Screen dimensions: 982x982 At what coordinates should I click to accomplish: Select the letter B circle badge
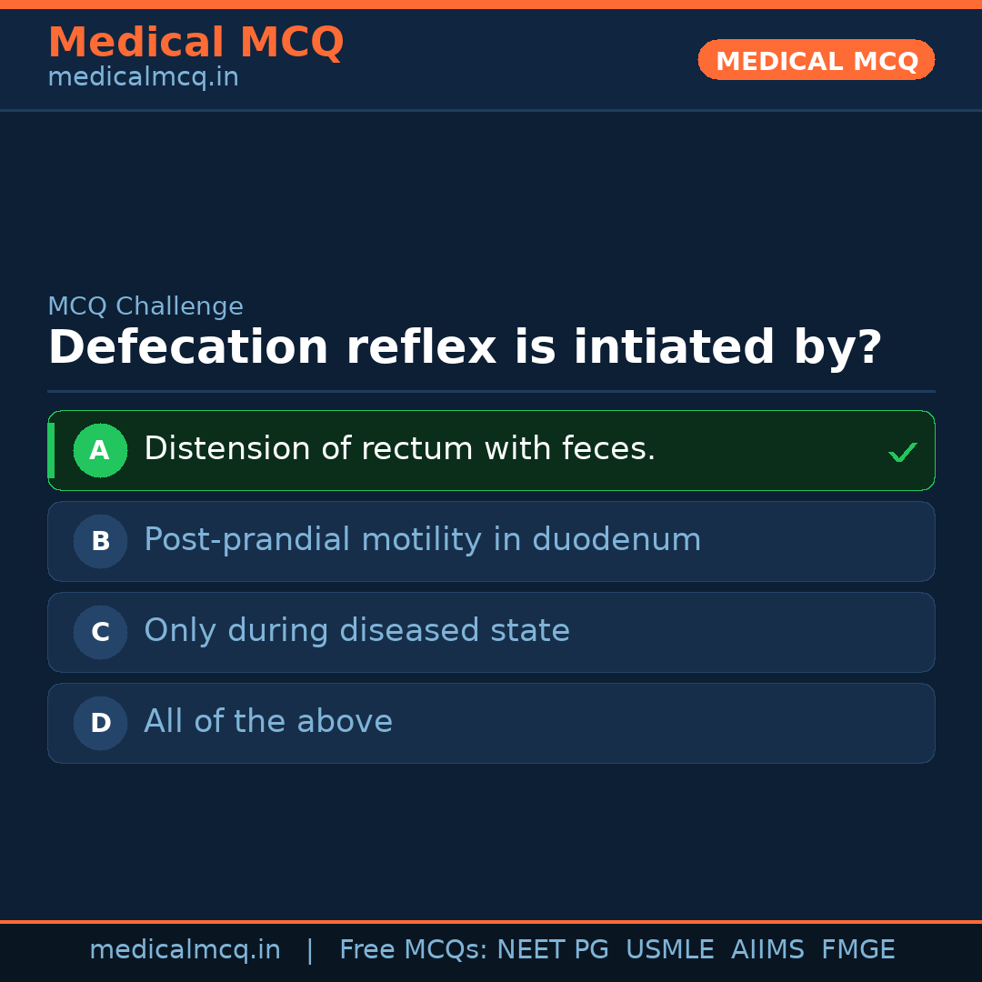tap(100, 542)
